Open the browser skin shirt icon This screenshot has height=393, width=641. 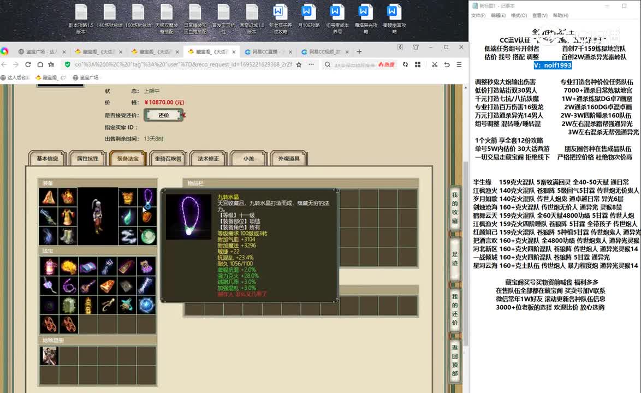[416, 47]
